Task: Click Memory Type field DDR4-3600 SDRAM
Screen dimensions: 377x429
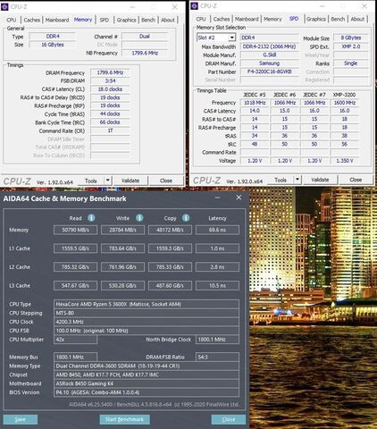Action: (147, 366)
